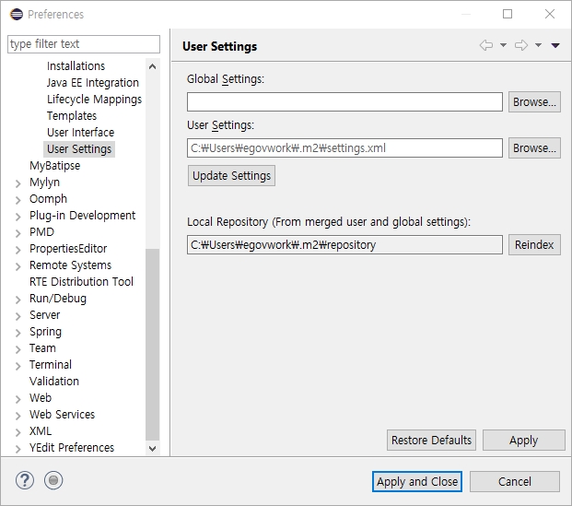This screenshot has width=572, height=506.
Task: Click the Restore Defaults button
Action: pos(432,441)
